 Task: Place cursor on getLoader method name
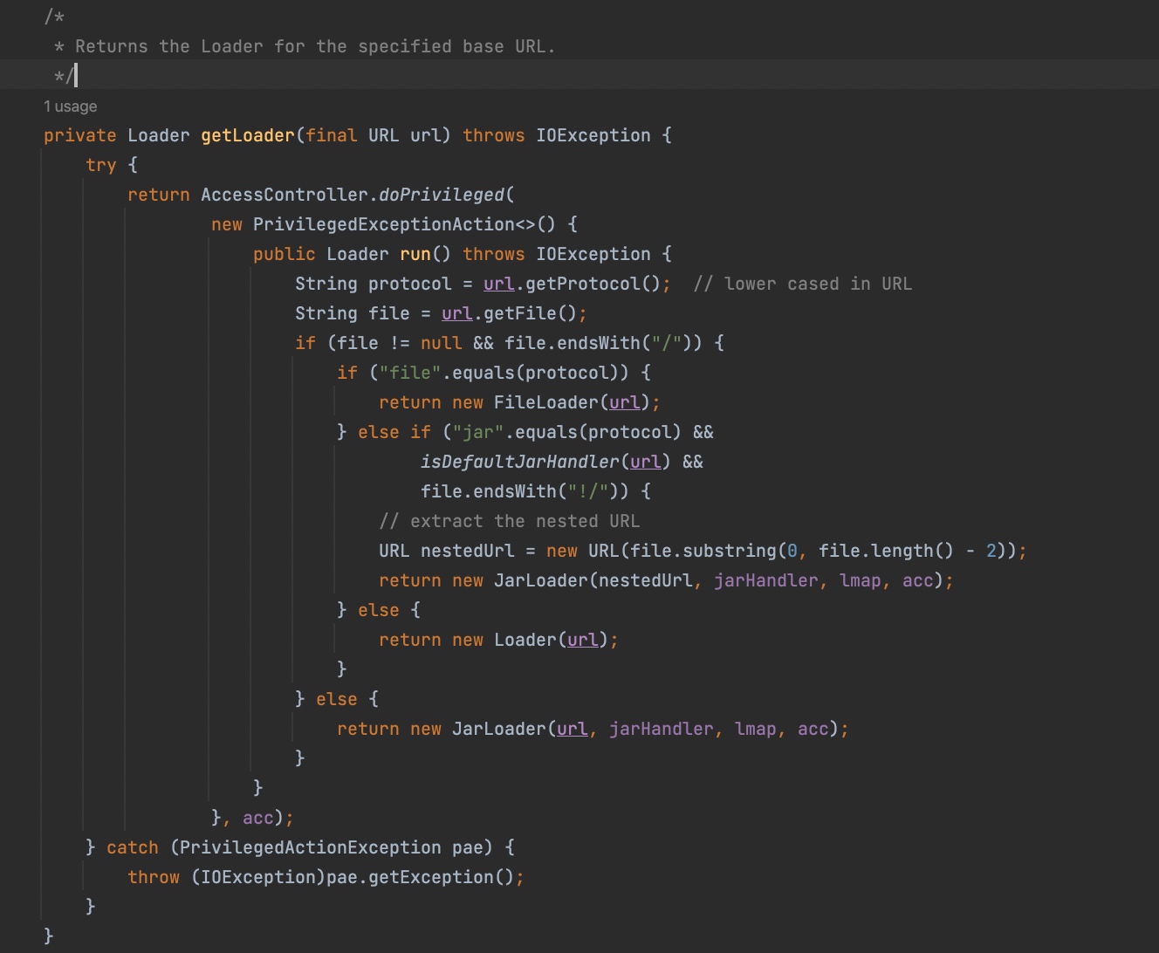[248, 135]
